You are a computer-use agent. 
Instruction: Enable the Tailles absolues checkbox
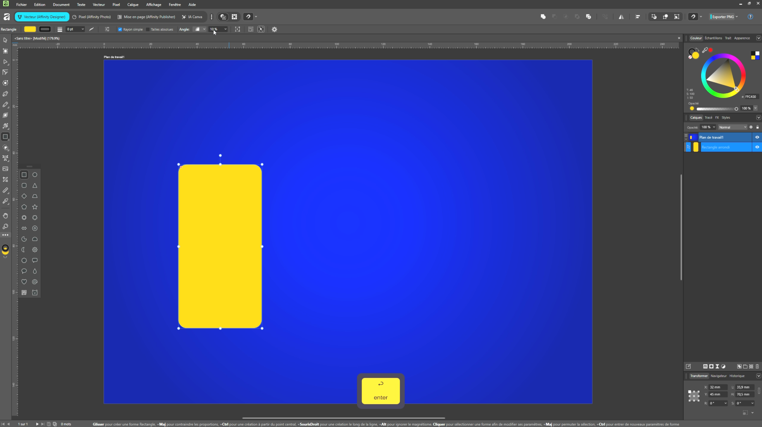148,29
